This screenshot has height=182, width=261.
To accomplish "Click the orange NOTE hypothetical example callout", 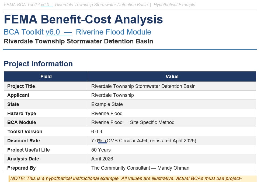I will point(133,179).
